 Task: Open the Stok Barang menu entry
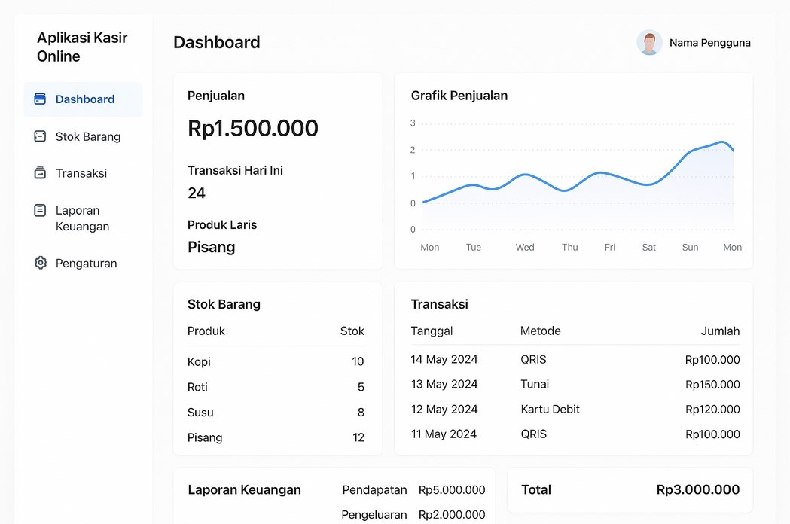(87, 136)
